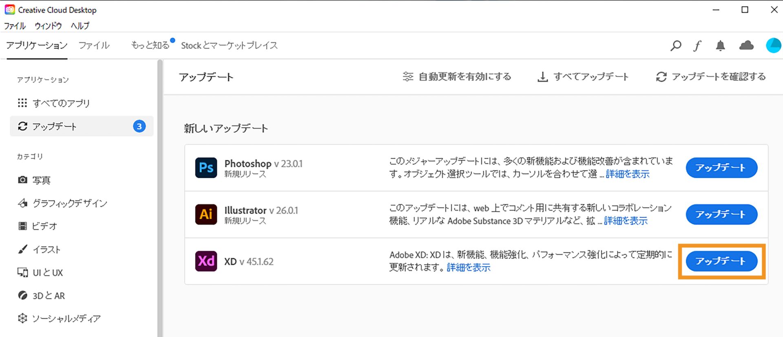Screen dimensions: 783x337
Task: Select the 写真 camera category icon
Action: [22, 179]
